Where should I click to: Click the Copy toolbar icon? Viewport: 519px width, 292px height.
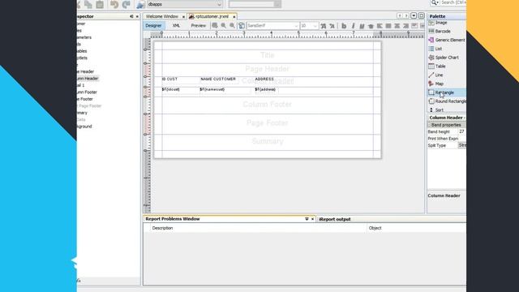tap(88, 4)
